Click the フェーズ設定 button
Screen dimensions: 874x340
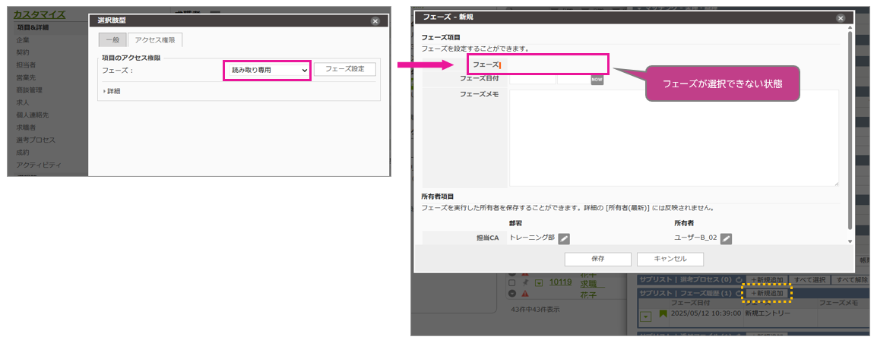[x=344, y=70]
